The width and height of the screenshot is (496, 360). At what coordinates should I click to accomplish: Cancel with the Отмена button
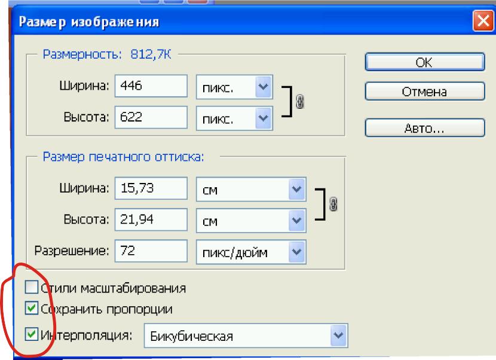click(425, 91)
